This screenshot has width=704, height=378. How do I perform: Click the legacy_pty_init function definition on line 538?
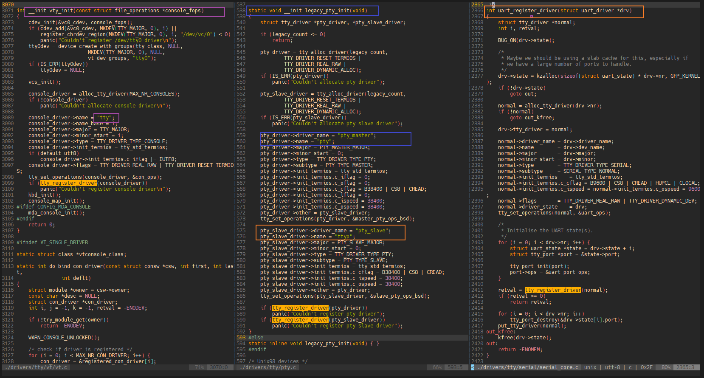click(x=308, y=11)
